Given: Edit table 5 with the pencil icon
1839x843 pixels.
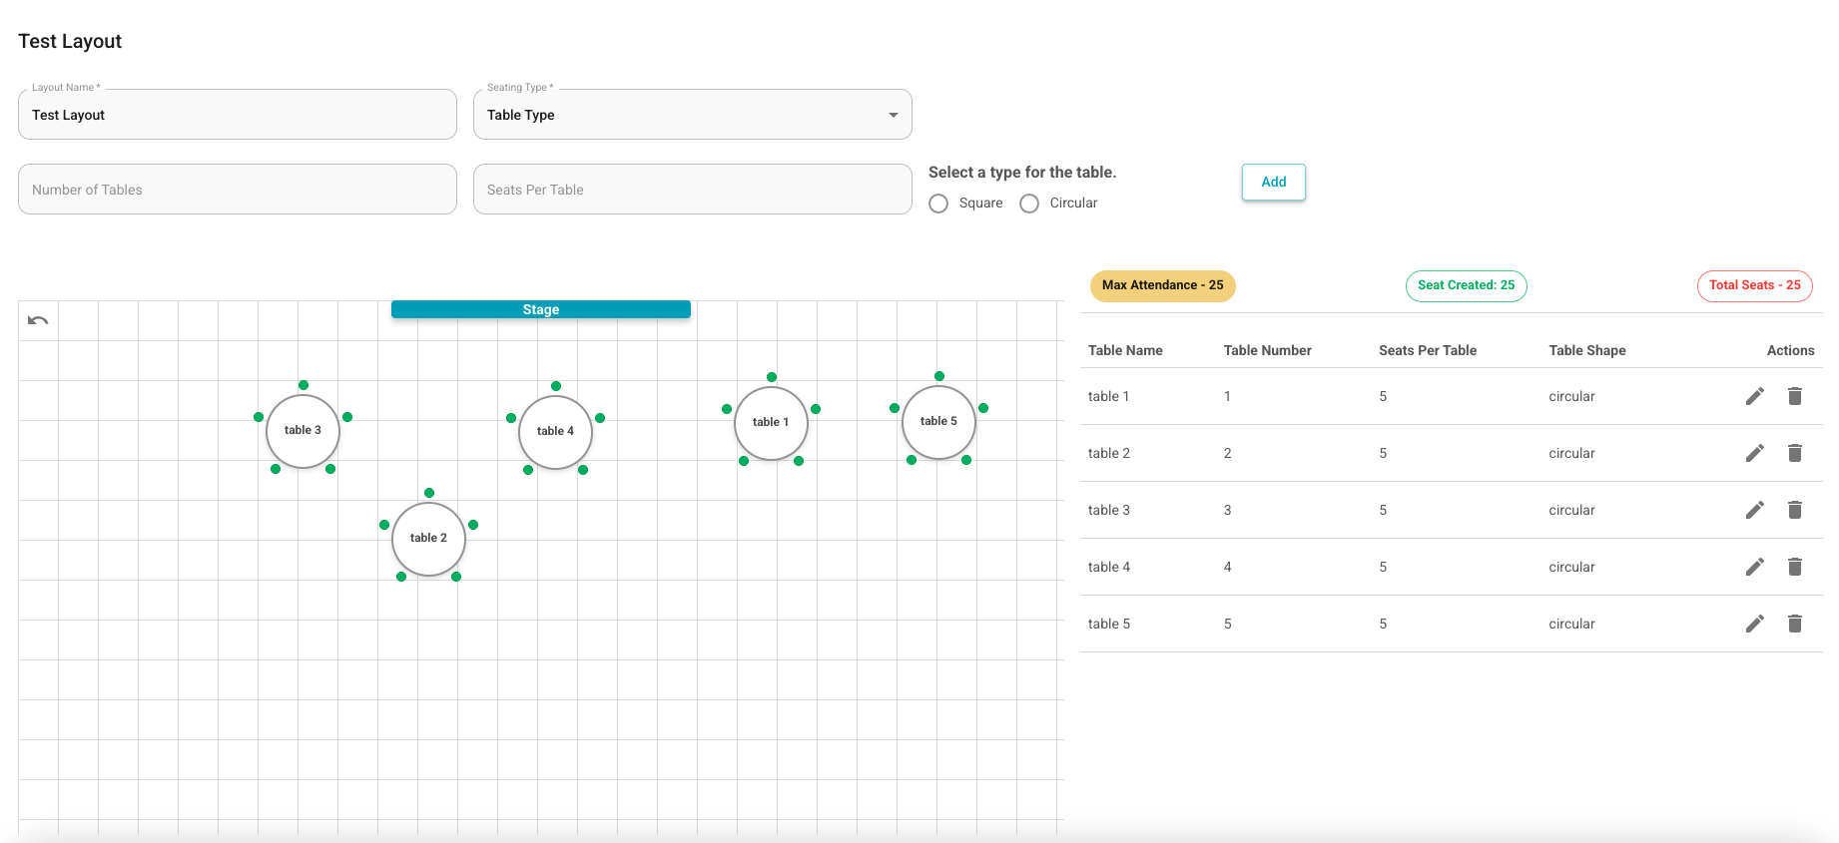Looking at the screenshot, I should click(1755, 624).
